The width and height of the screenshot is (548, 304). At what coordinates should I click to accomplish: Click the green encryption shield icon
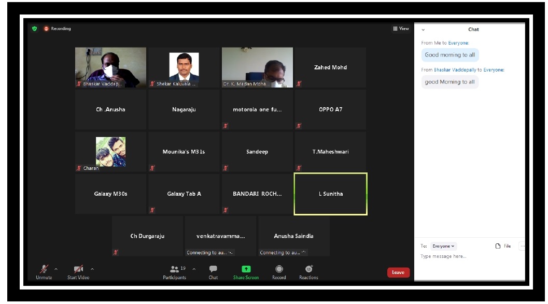[x=35, y=28]
